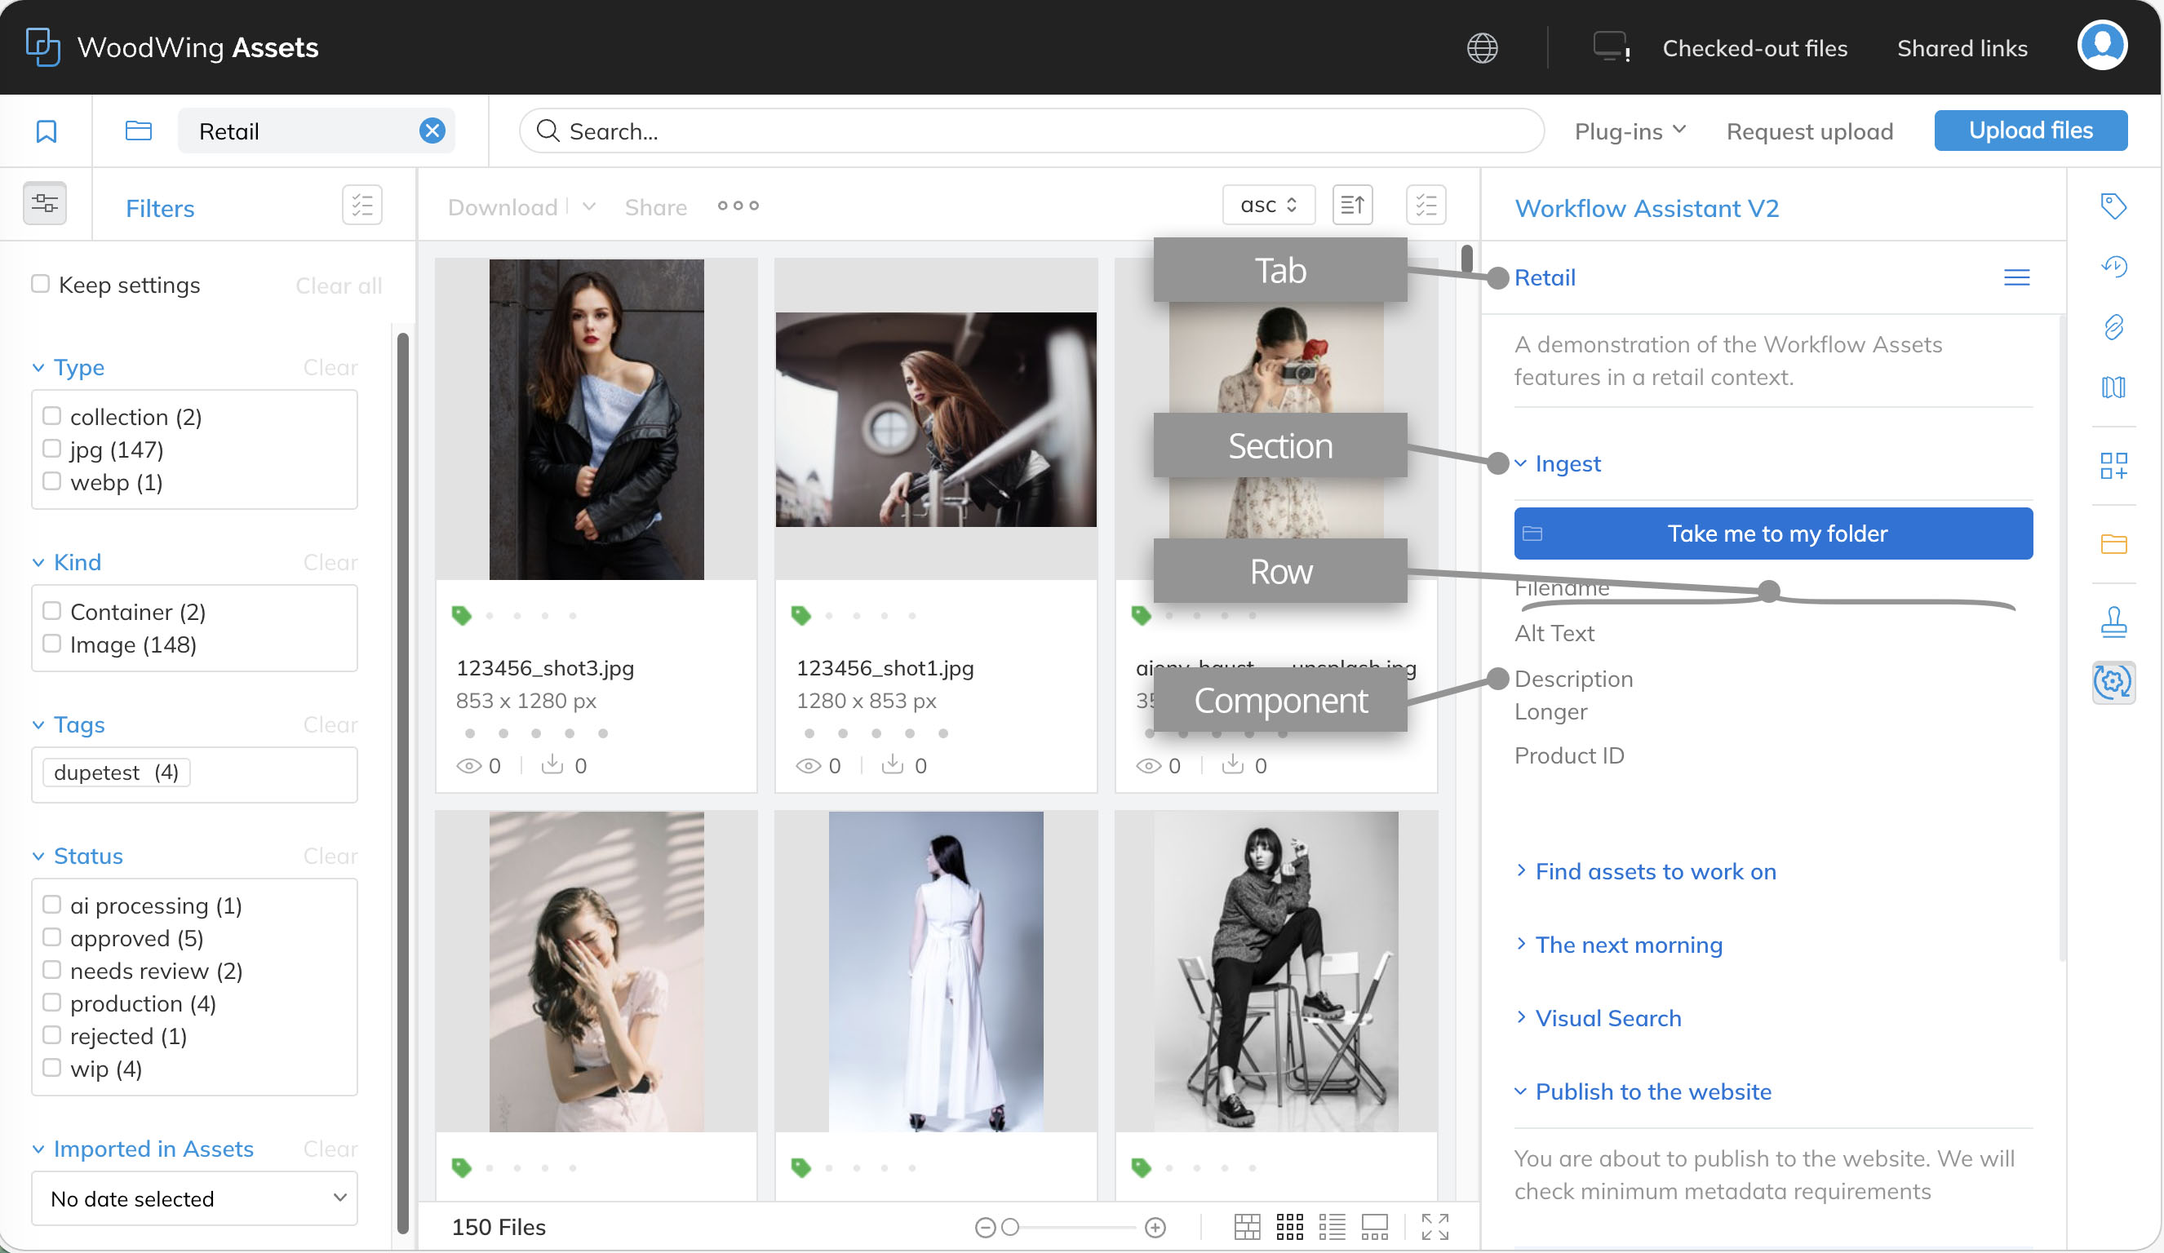Clear the Retail folder selection
This screenshot has height=1253, width=2164.
click(x=432, y=131)
